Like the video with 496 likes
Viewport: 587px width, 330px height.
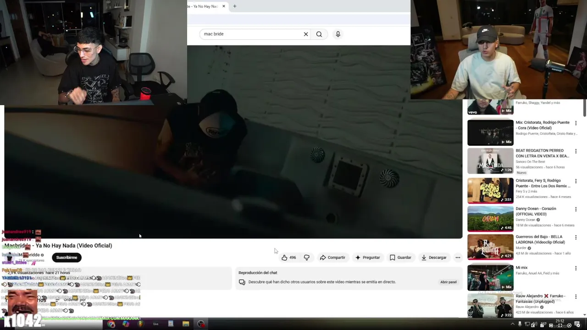pyautogui.click(x=289, y=258)
